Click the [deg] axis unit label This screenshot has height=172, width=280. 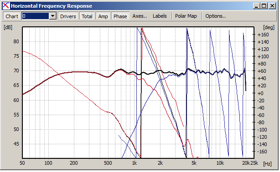pyautogui.click(x=269, y=27)
